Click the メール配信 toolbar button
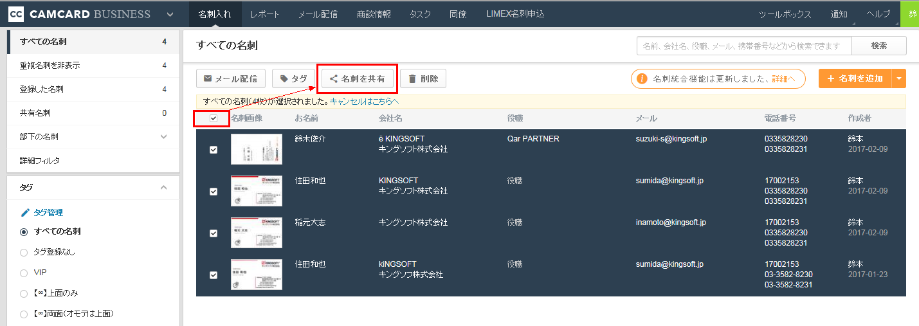The width and height of the screenshot is (919, 326). (x=230, y=78)
